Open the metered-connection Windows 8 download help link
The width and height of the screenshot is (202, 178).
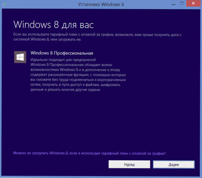[89, 153]
